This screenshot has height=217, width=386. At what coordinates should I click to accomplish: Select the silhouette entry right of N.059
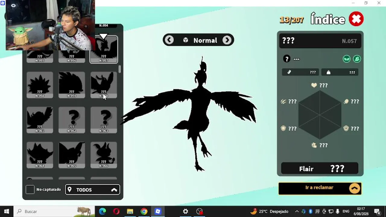[104, 85]
